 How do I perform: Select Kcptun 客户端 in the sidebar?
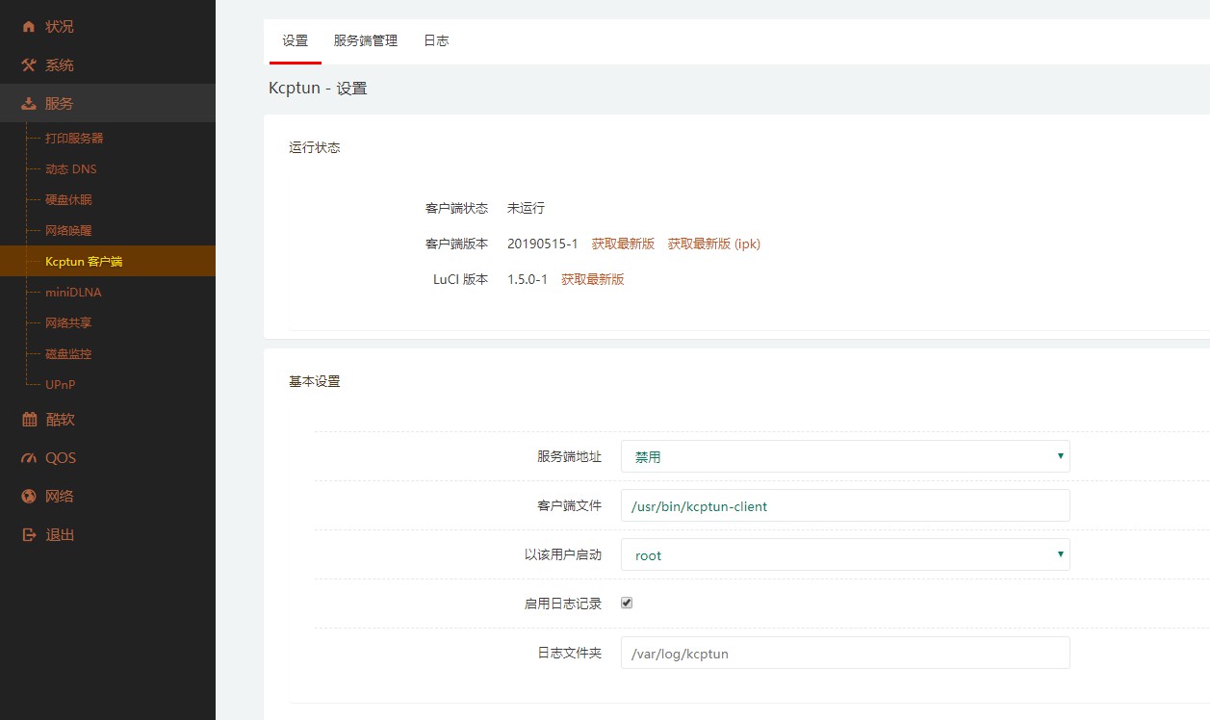(x=84, y=261)
